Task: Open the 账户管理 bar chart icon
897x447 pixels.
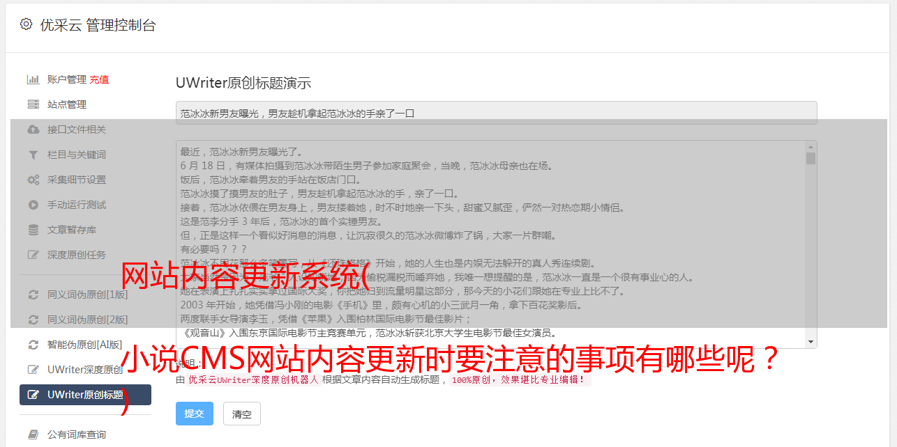Action: 33,79
